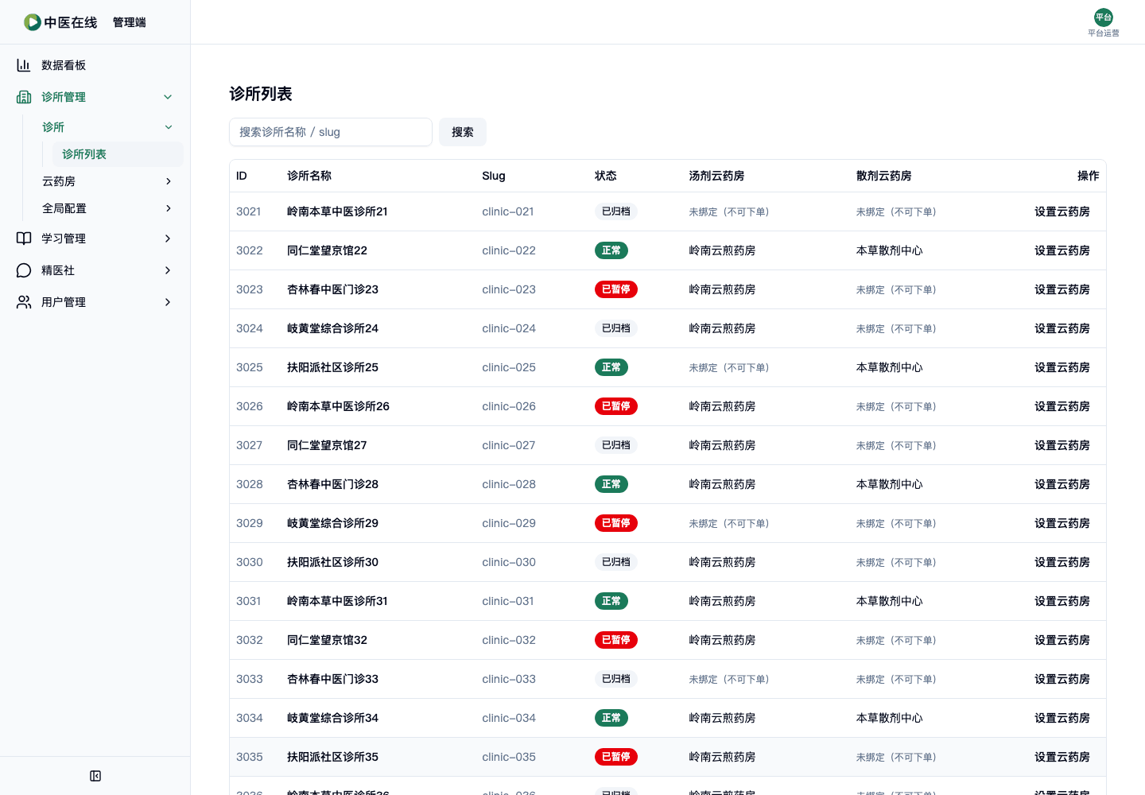The width and height of the screenshot is (1145, 795).
Task: Open the 用户管理 menu item
Action: click(x=95, y=302)
